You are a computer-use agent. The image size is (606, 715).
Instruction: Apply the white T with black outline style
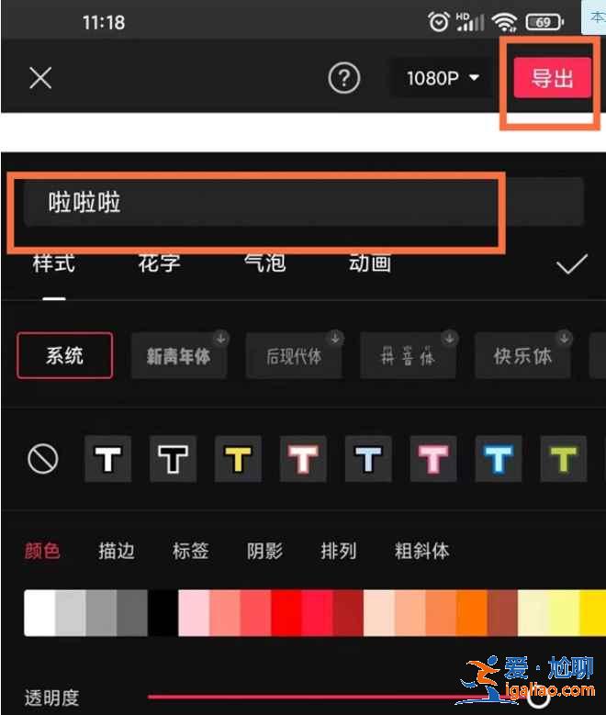tap(107, 458)
